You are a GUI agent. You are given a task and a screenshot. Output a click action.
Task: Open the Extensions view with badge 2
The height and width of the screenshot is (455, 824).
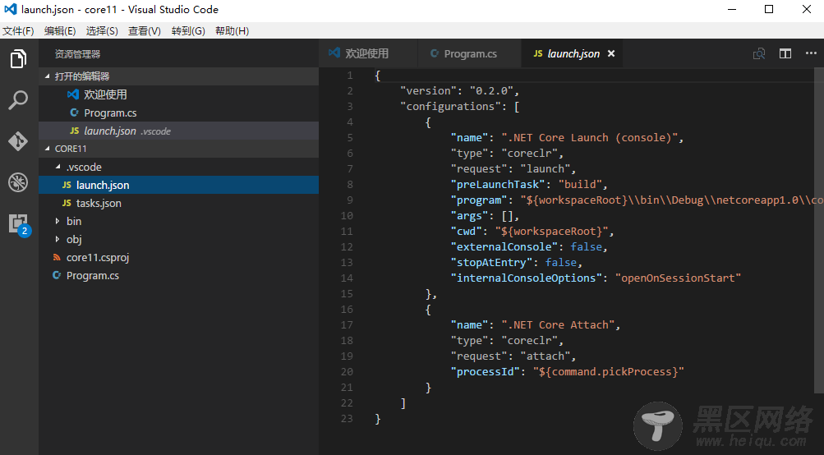pyautogui.click(x=20, y=224)
